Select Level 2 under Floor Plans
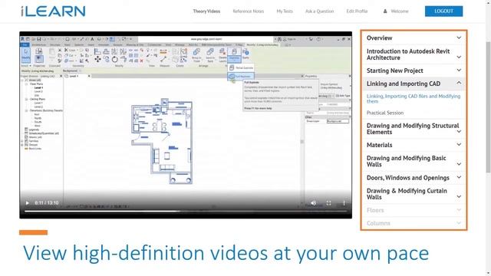The image size is (491, 276). (38, 92)
